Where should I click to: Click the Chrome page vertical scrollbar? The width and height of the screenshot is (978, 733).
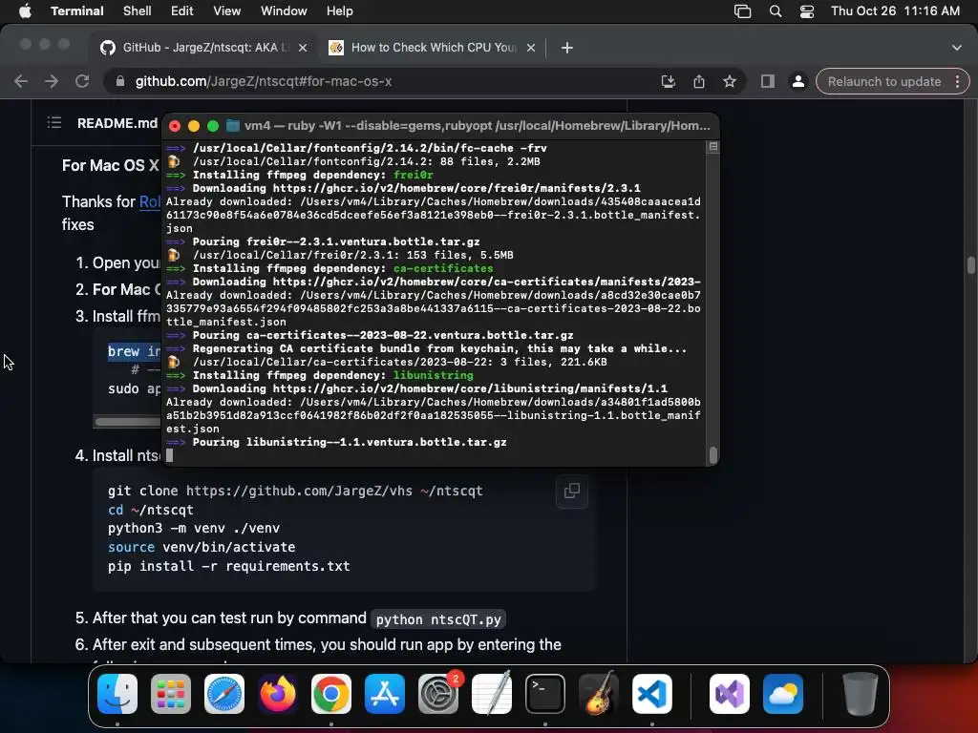(x=970, y=265)
